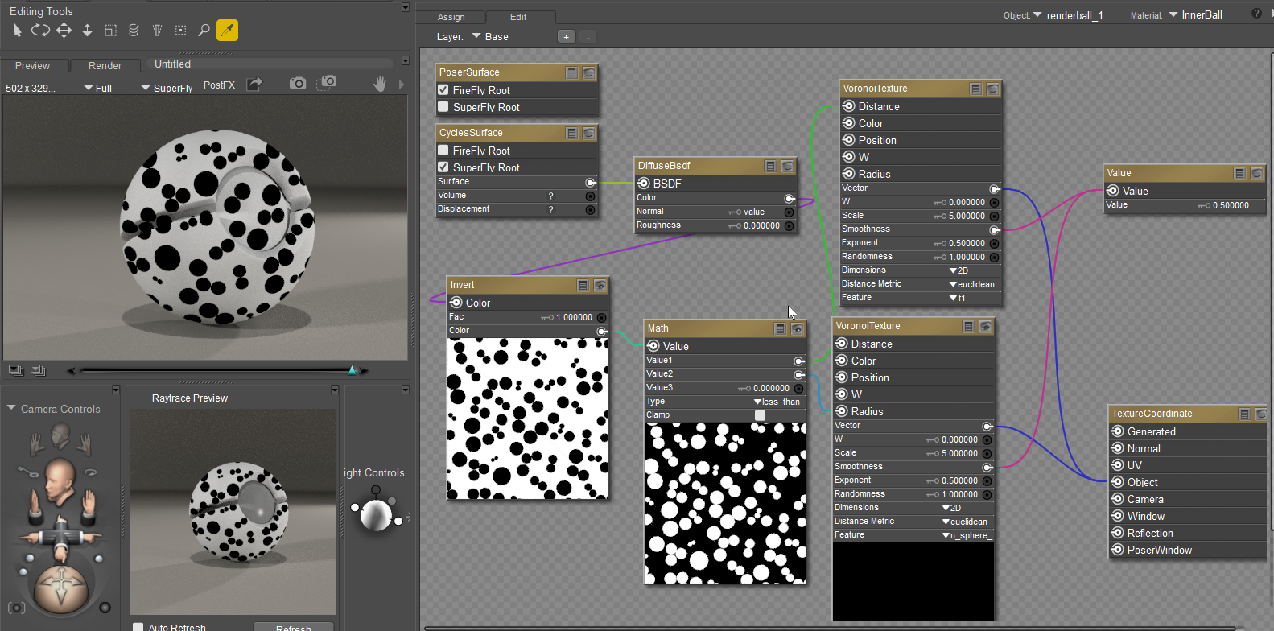
Task: Click the export render arrow icon
Action: point(254,84)
